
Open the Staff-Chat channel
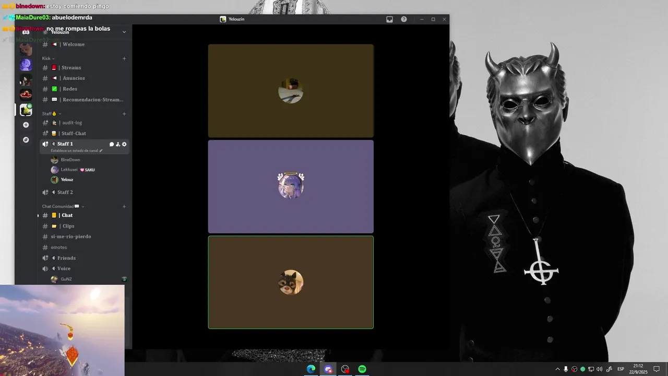pyautogui.click(x=84, y=134)
